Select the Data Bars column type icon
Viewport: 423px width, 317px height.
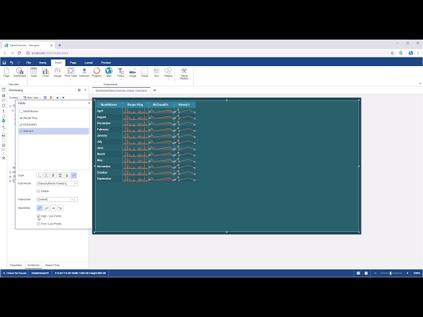(x=53, y=176)
